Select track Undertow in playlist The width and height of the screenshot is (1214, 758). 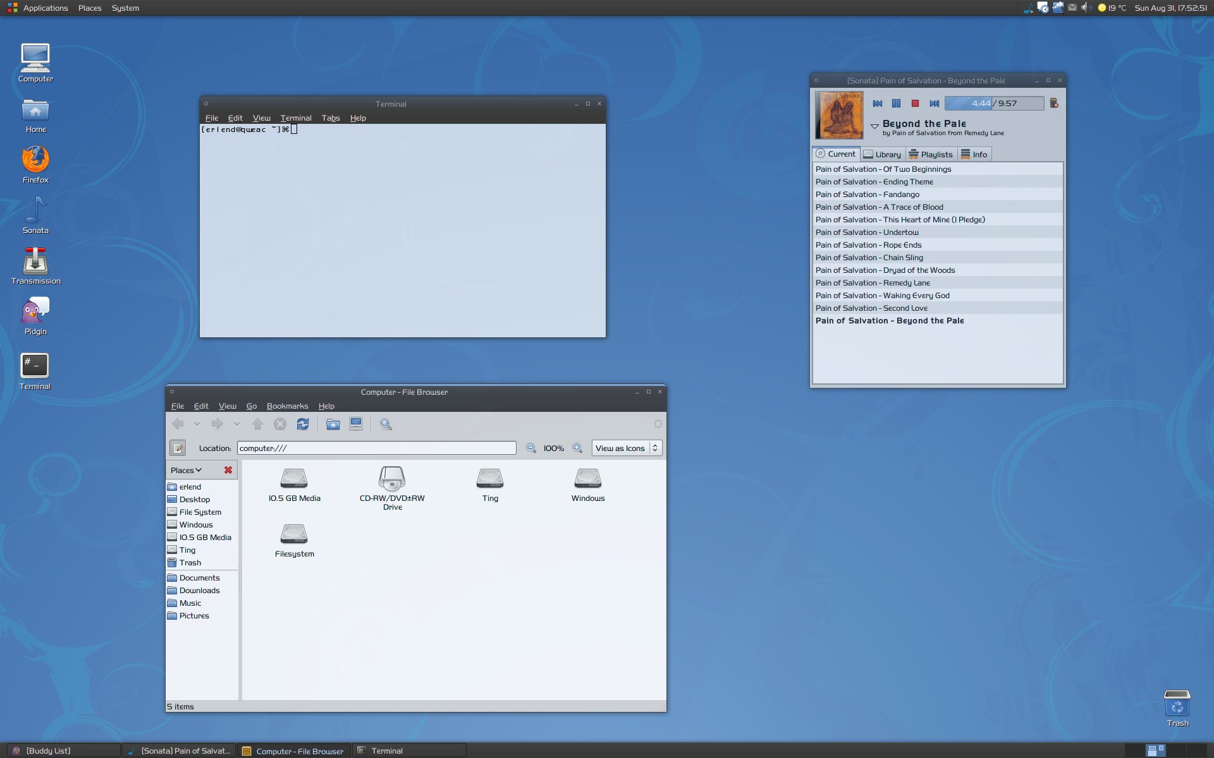tap(938, 232)
